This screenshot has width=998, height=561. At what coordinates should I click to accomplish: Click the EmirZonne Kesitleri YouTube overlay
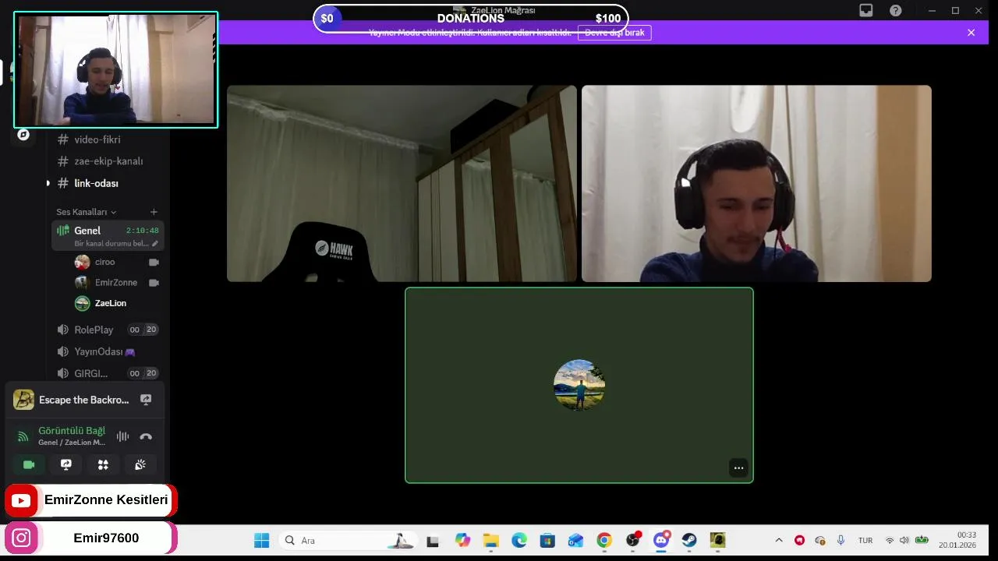(91, 500)
